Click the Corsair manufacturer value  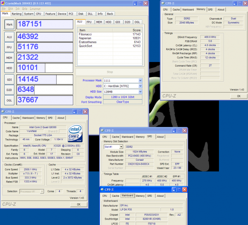139,160
